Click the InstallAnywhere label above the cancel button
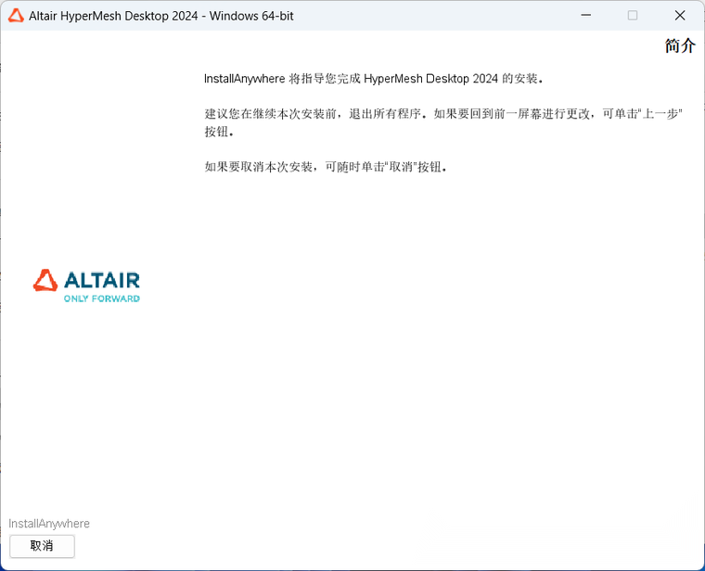The image size is (705, 571). tap(49, 524)
